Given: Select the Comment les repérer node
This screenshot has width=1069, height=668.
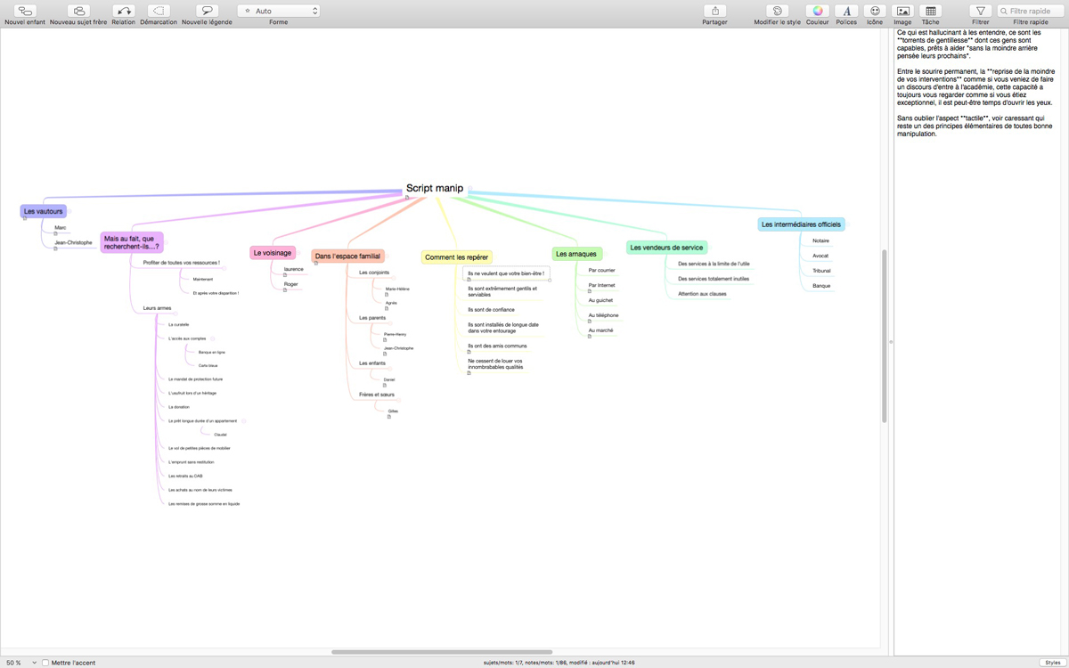Looking at the screenshot, I should [456, 257].
